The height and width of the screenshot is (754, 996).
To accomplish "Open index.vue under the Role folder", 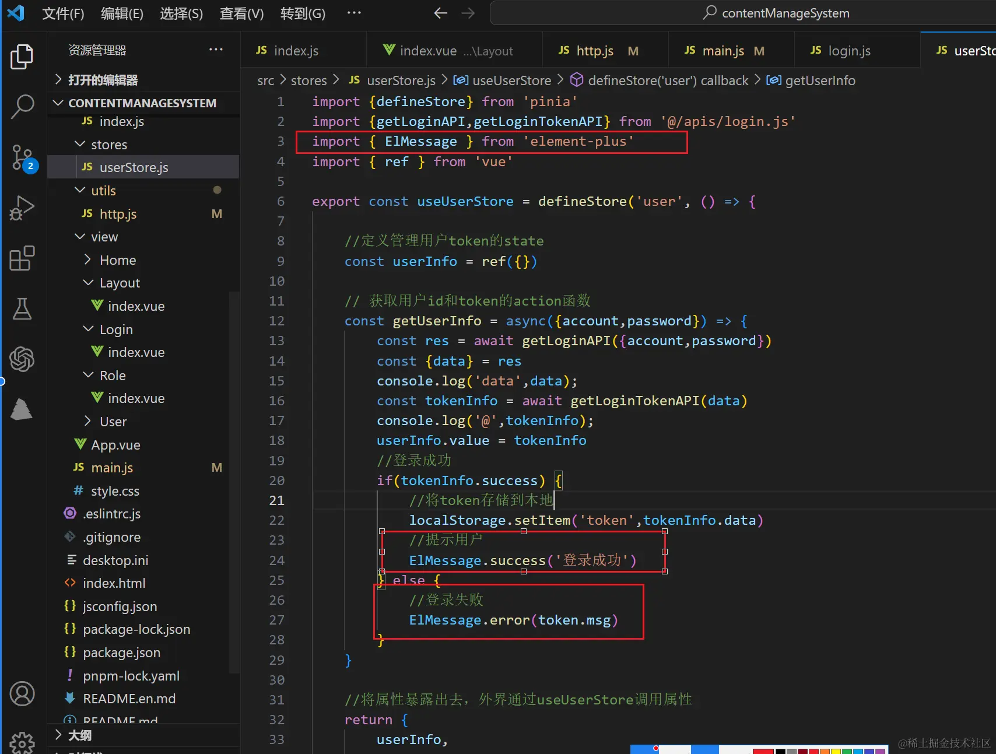I will pyautogui.click(x=143, y=398).
